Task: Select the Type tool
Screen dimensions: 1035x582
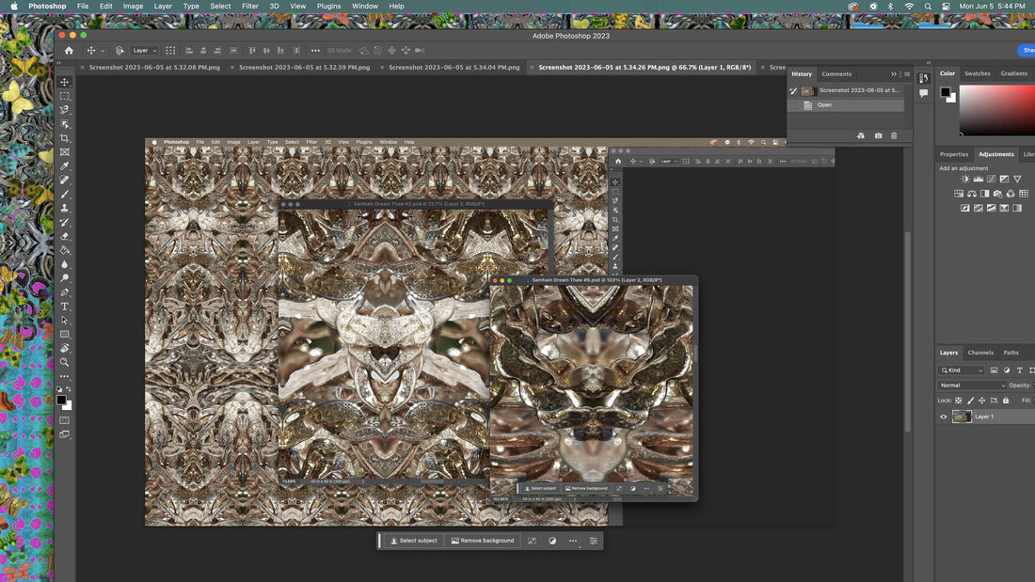Action: pyautogui.click(x=65, y=307)
